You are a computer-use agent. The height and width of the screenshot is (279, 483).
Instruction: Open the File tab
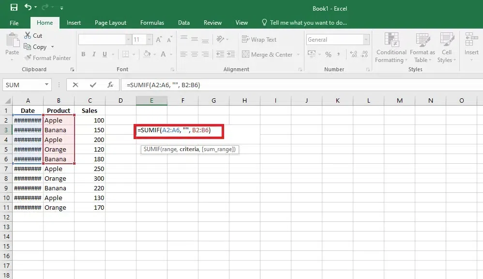point(14,23)
